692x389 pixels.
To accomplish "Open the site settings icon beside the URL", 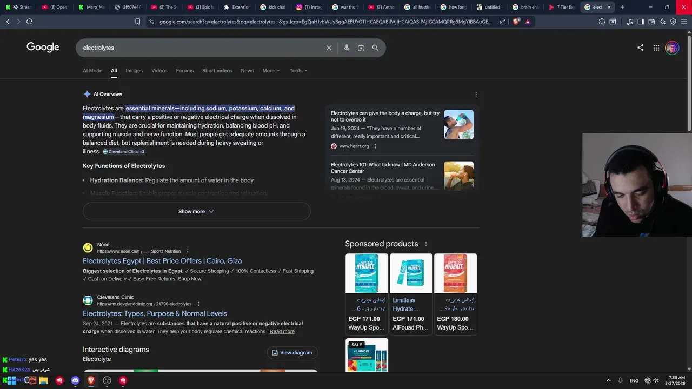I will (x=151, y=22).
